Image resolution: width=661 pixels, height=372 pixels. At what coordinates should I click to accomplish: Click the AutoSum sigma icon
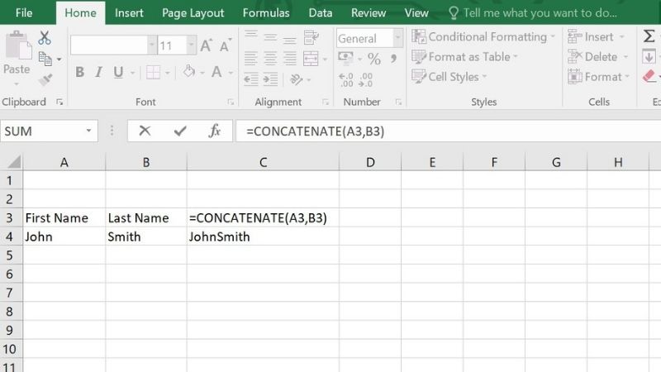pyautogui.click(x=649, y=36)
